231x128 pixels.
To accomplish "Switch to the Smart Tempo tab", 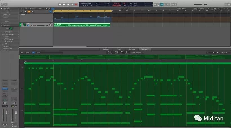I will [145, 49].
